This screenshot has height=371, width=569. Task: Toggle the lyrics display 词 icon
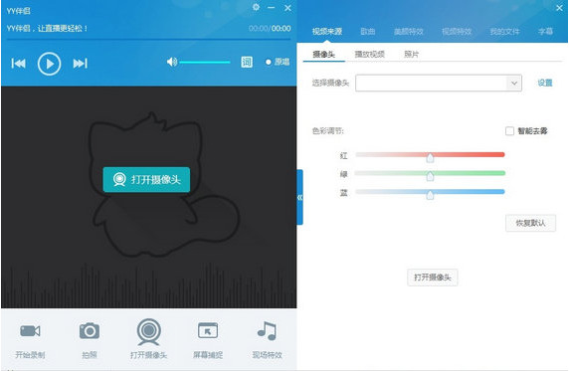tap(247, 62)
